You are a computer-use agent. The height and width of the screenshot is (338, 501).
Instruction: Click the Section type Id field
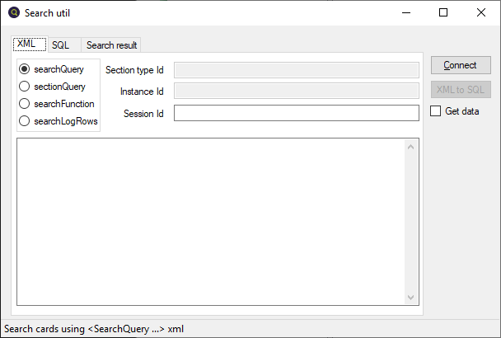click(x=296, y=70)
